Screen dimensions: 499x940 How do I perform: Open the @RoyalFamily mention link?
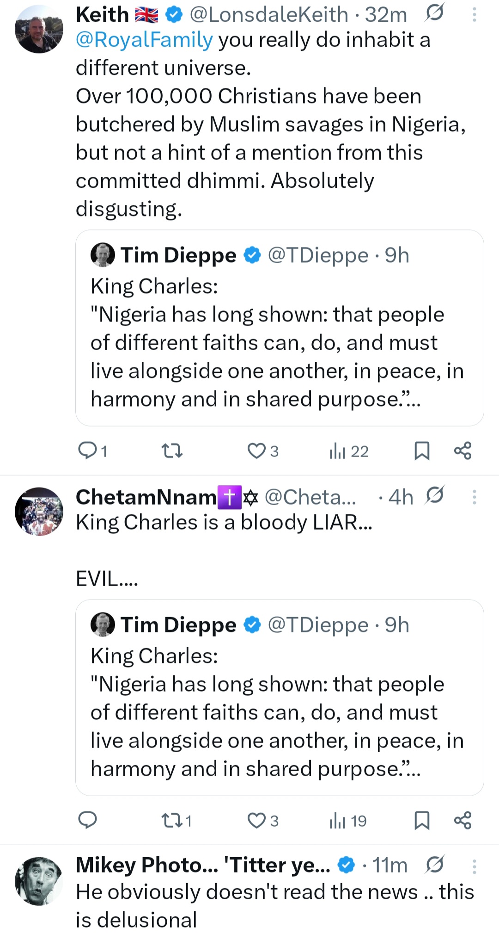144,40
